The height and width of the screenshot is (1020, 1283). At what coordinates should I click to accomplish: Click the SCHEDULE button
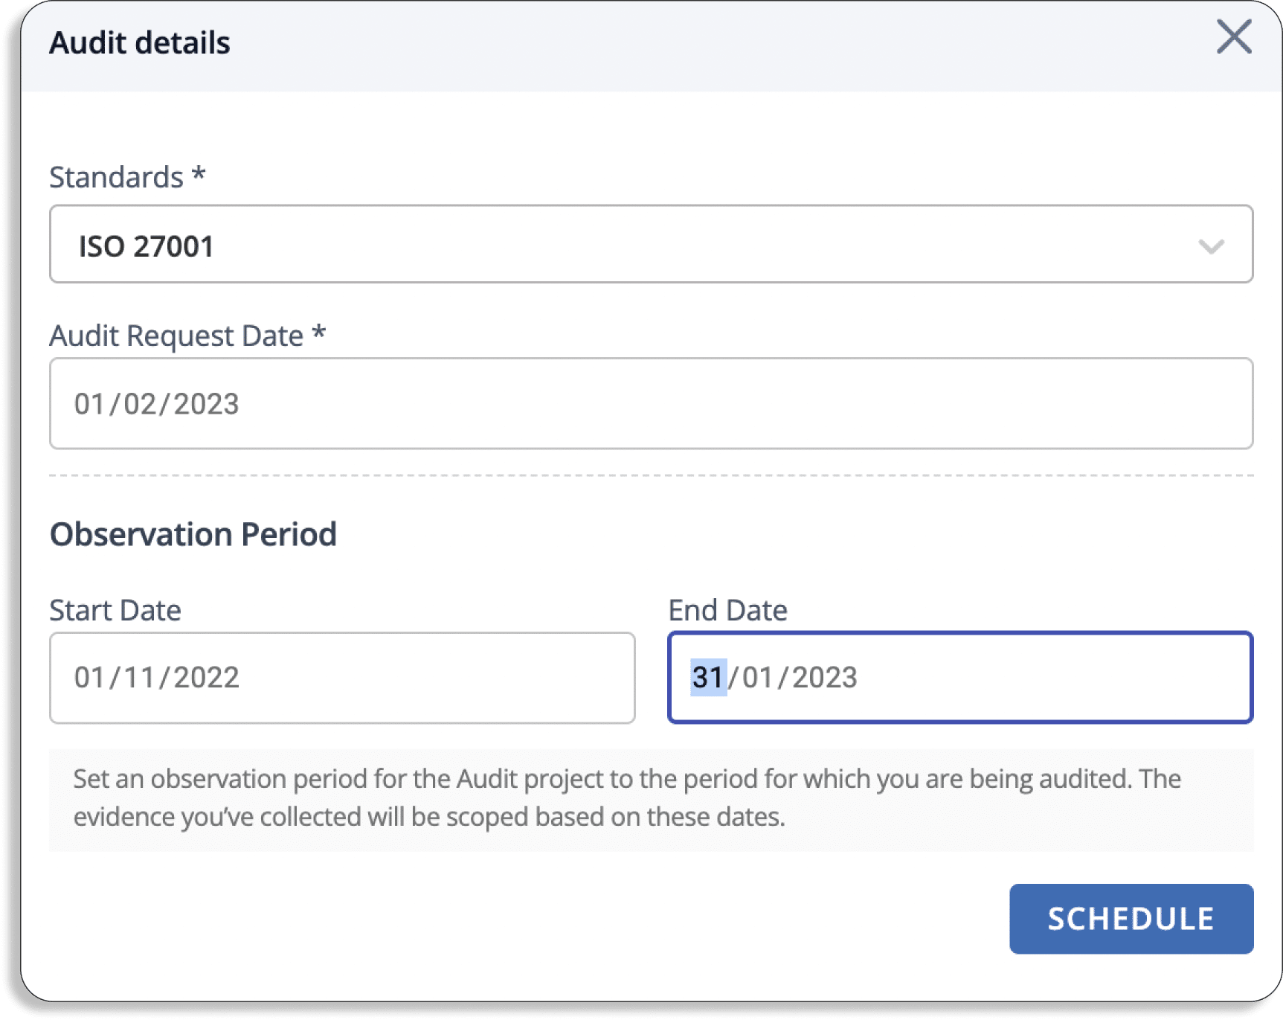tap(1131, 919)
